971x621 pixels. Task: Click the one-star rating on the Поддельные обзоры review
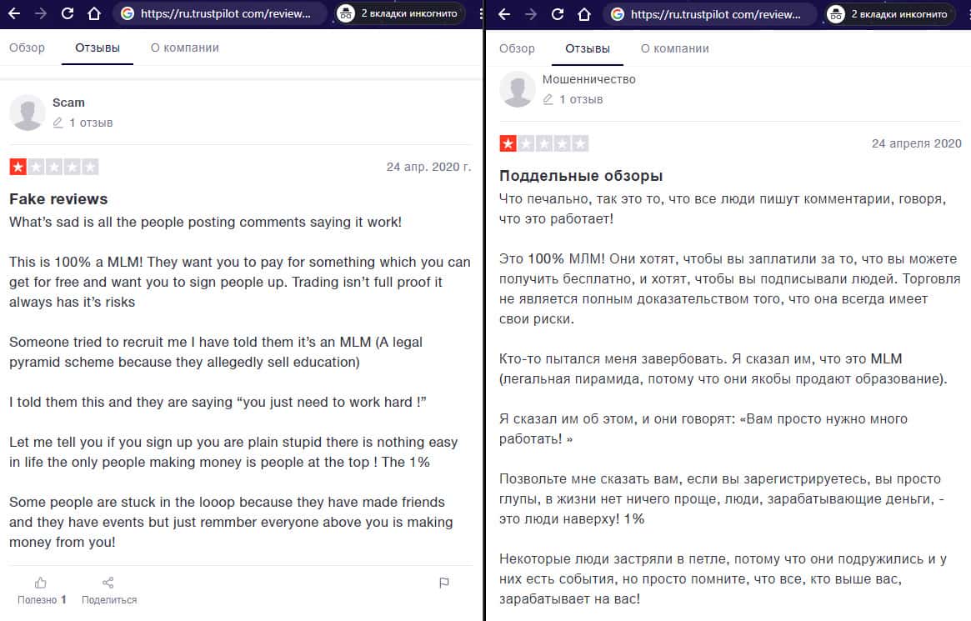[x=508, y=143]
